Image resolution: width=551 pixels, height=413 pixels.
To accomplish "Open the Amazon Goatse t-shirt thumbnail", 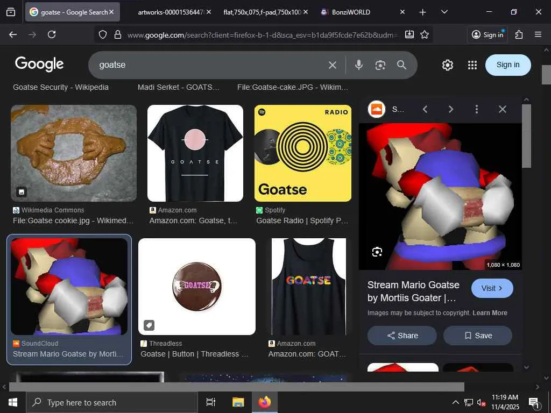I will [195, 153].
